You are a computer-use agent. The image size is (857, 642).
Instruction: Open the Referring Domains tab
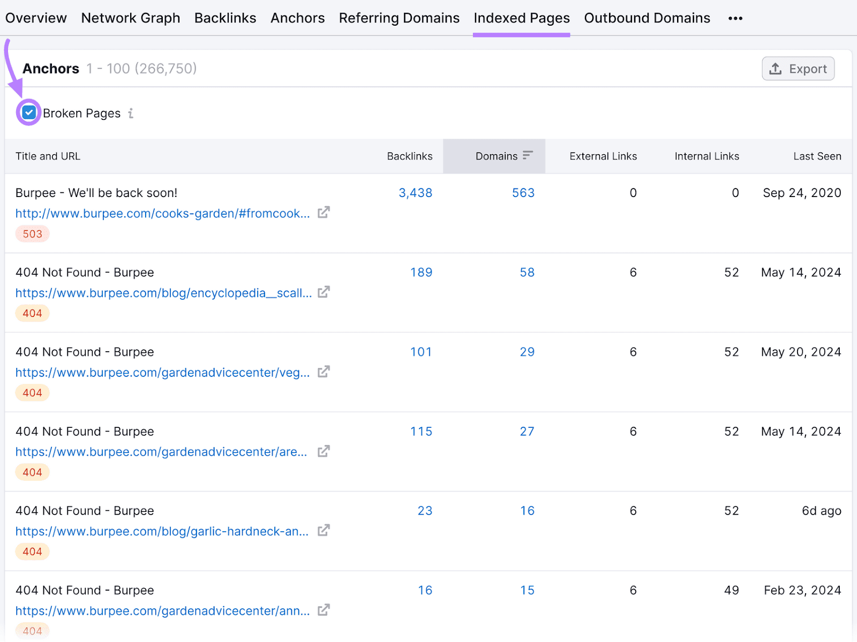[399, 18]
